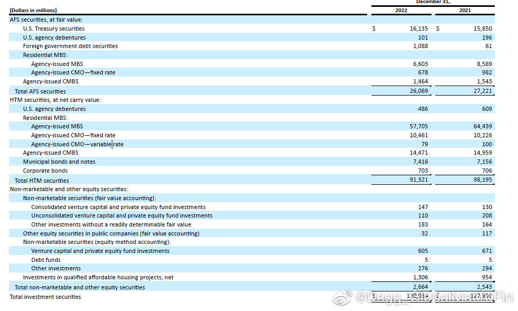The image size is (518, 311).
Task: Select total non-marketable value 2,543
Action: click(x=484, y=287)
